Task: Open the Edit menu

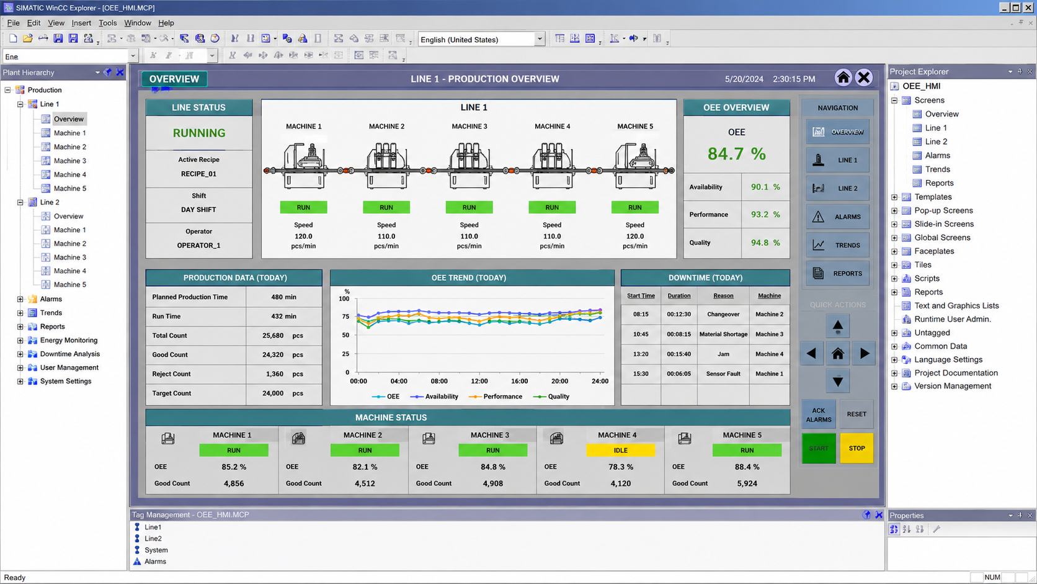Action: click(x=33, y=23)
